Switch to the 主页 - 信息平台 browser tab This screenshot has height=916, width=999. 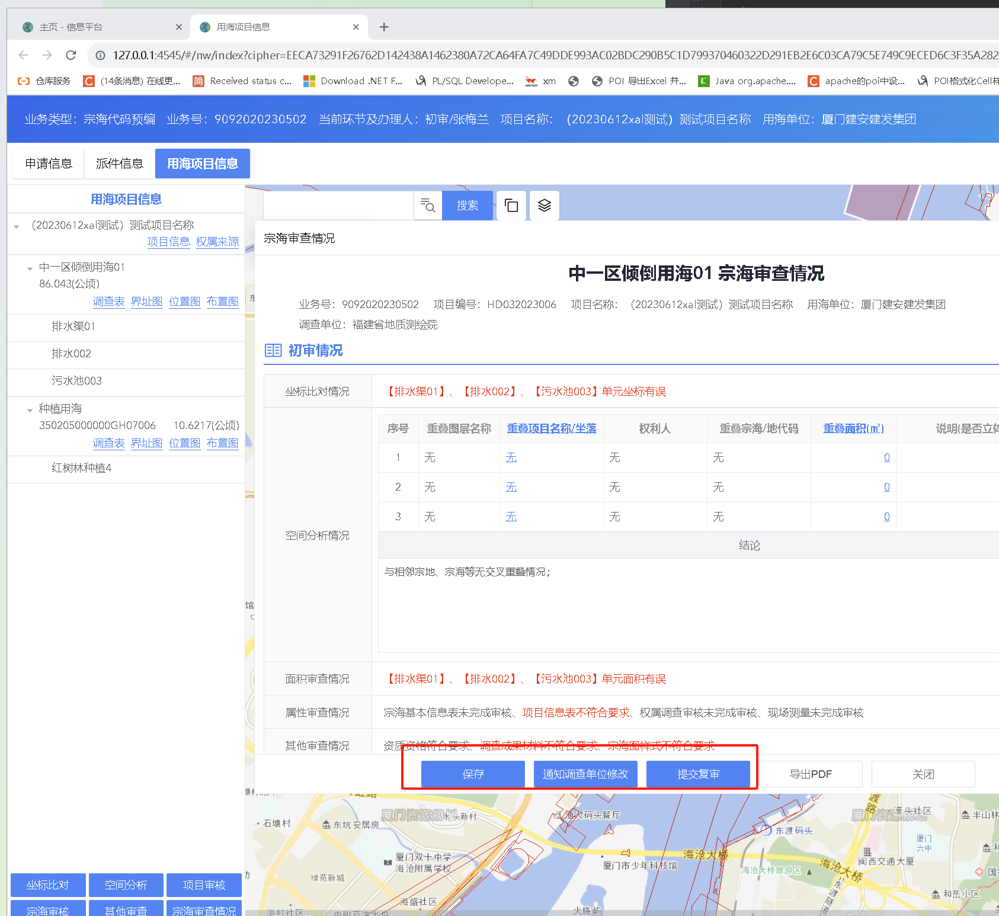coord(95,27)
